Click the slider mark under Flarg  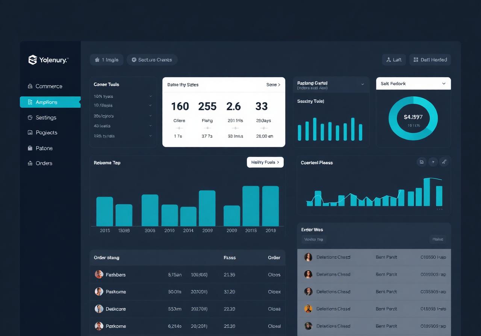207,128
